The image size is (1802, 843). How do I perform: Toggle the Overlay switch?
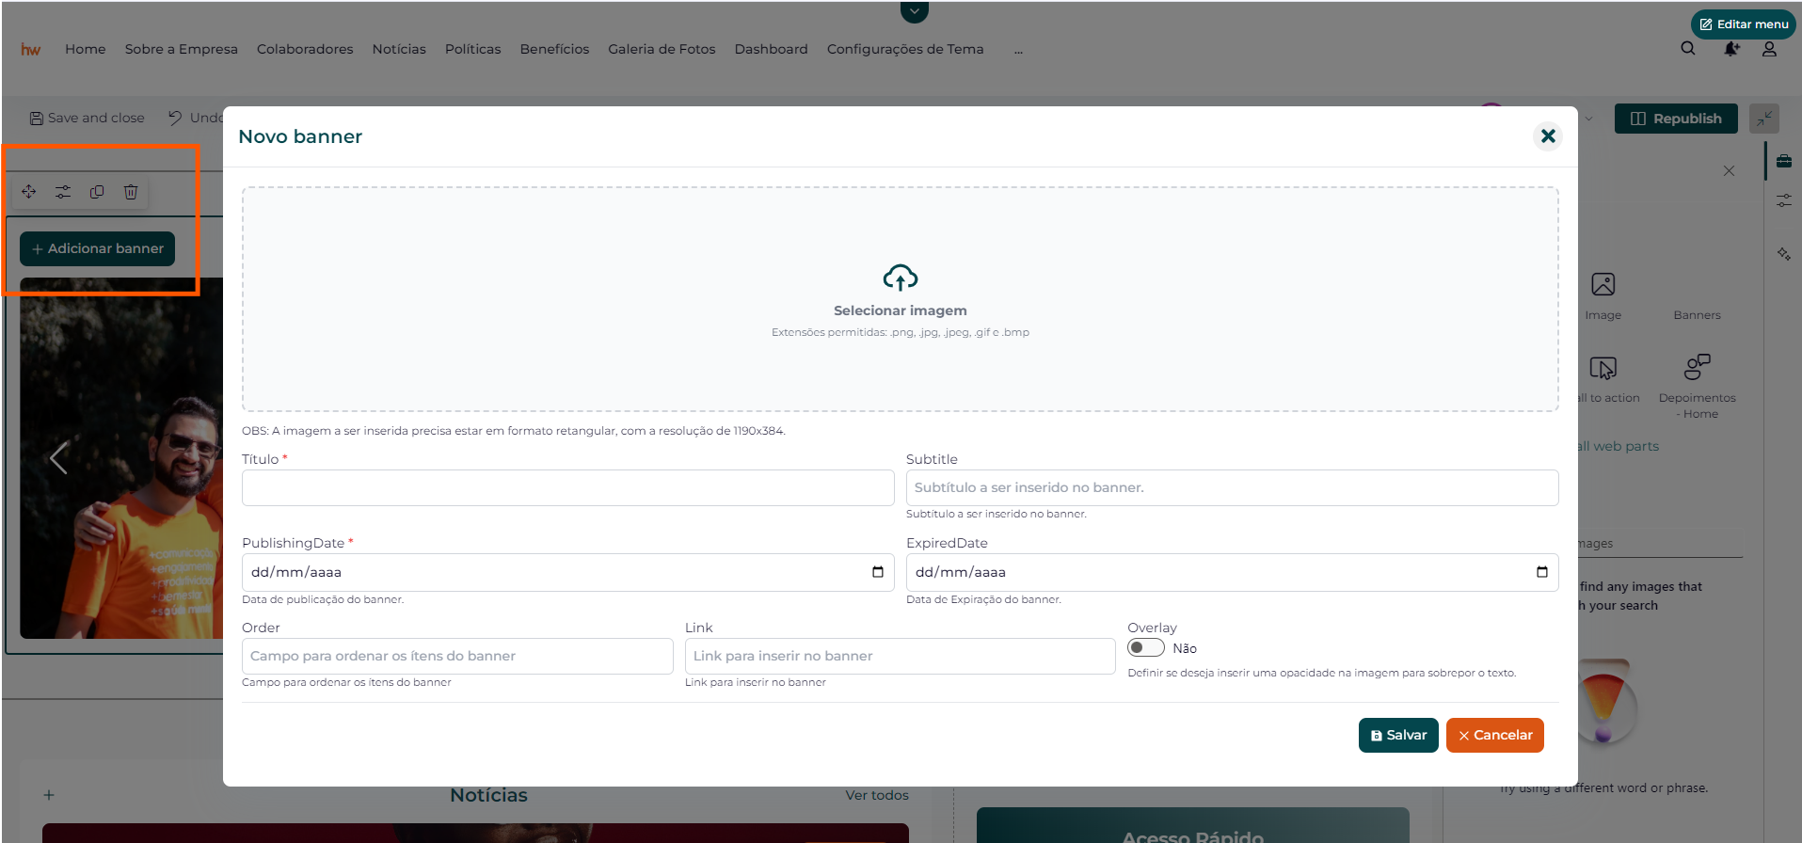1146,648
